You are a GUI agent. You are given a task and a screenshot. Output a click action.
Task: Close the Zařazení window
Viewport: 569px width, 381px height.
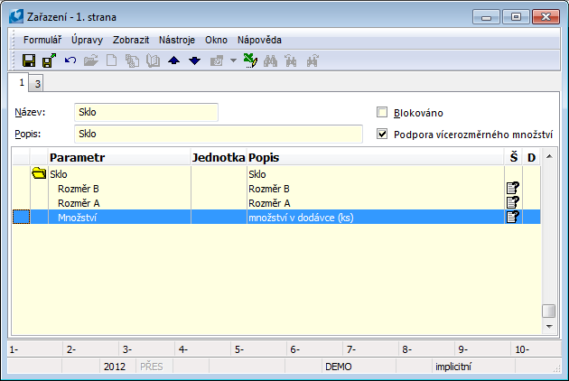546,17
